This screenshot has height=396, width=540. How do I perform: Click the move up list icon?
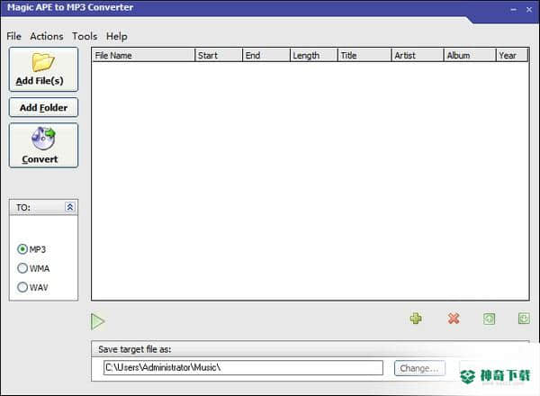coord(489,319)
